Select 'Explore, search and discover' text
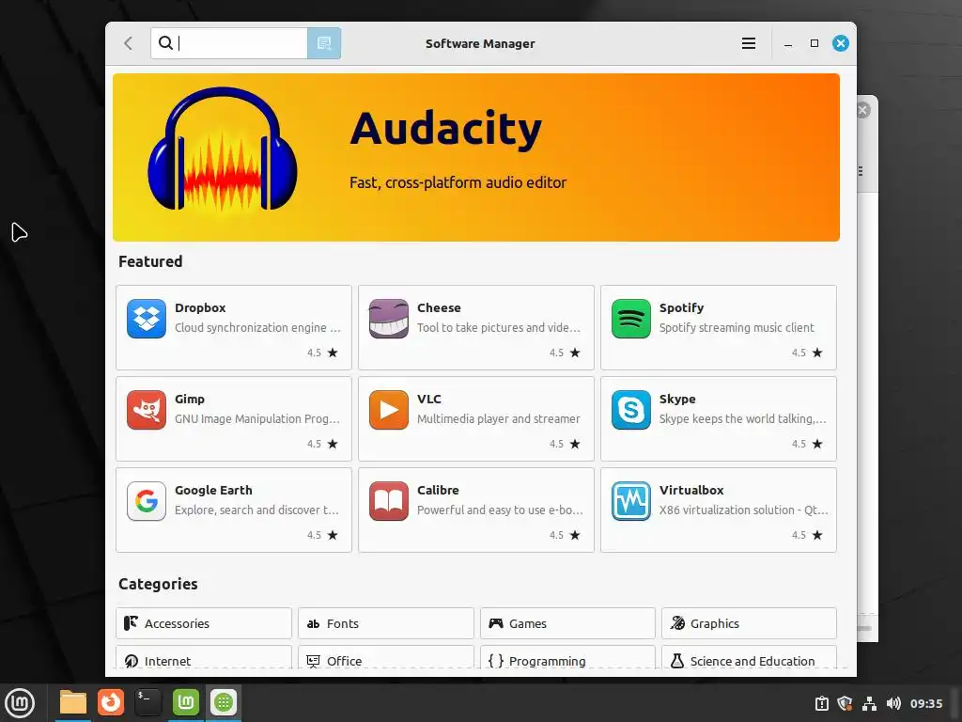 point(256,510)
